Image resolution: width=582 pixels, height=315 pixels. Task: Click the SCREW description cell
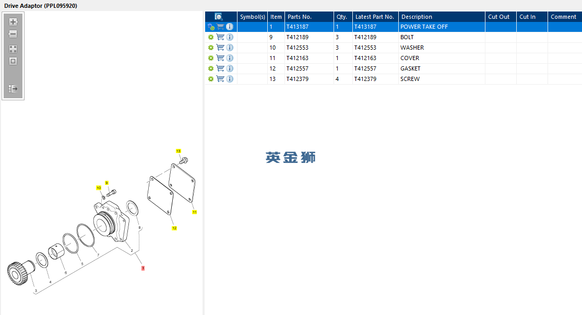442,79
